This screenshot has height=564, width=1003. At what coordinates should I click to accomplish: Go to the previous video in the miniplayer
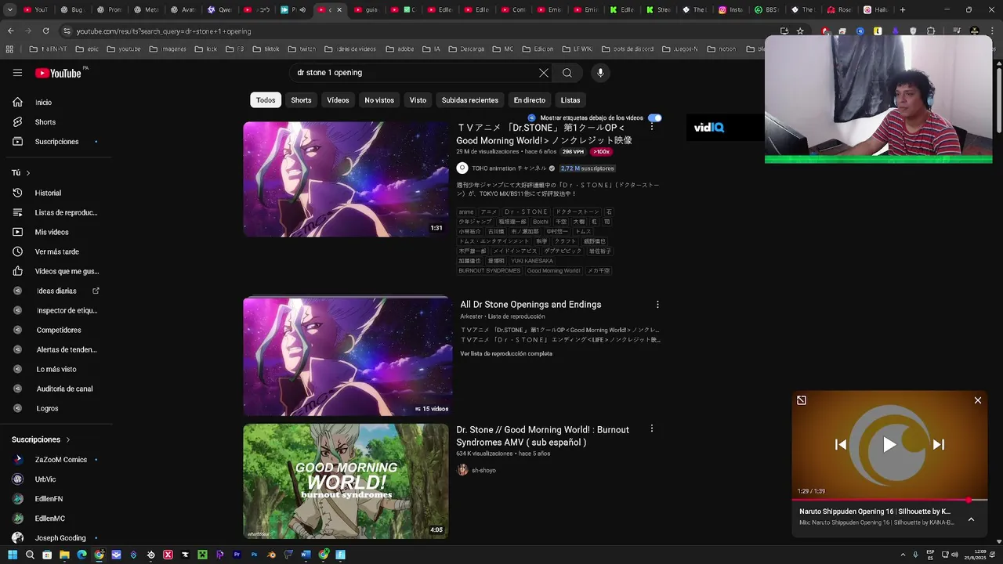(841, 444)
